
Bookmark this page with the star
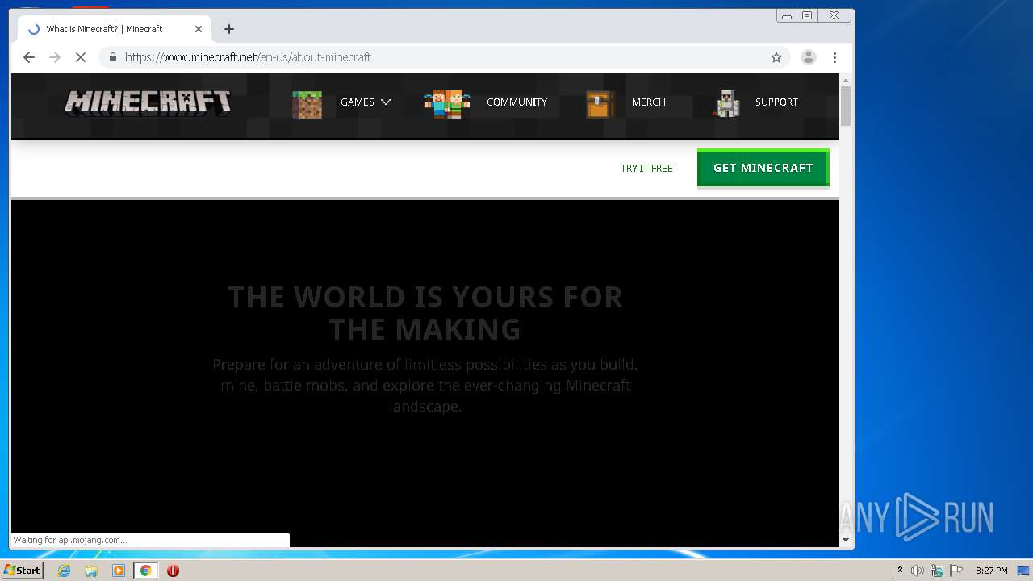click(776, 57)
